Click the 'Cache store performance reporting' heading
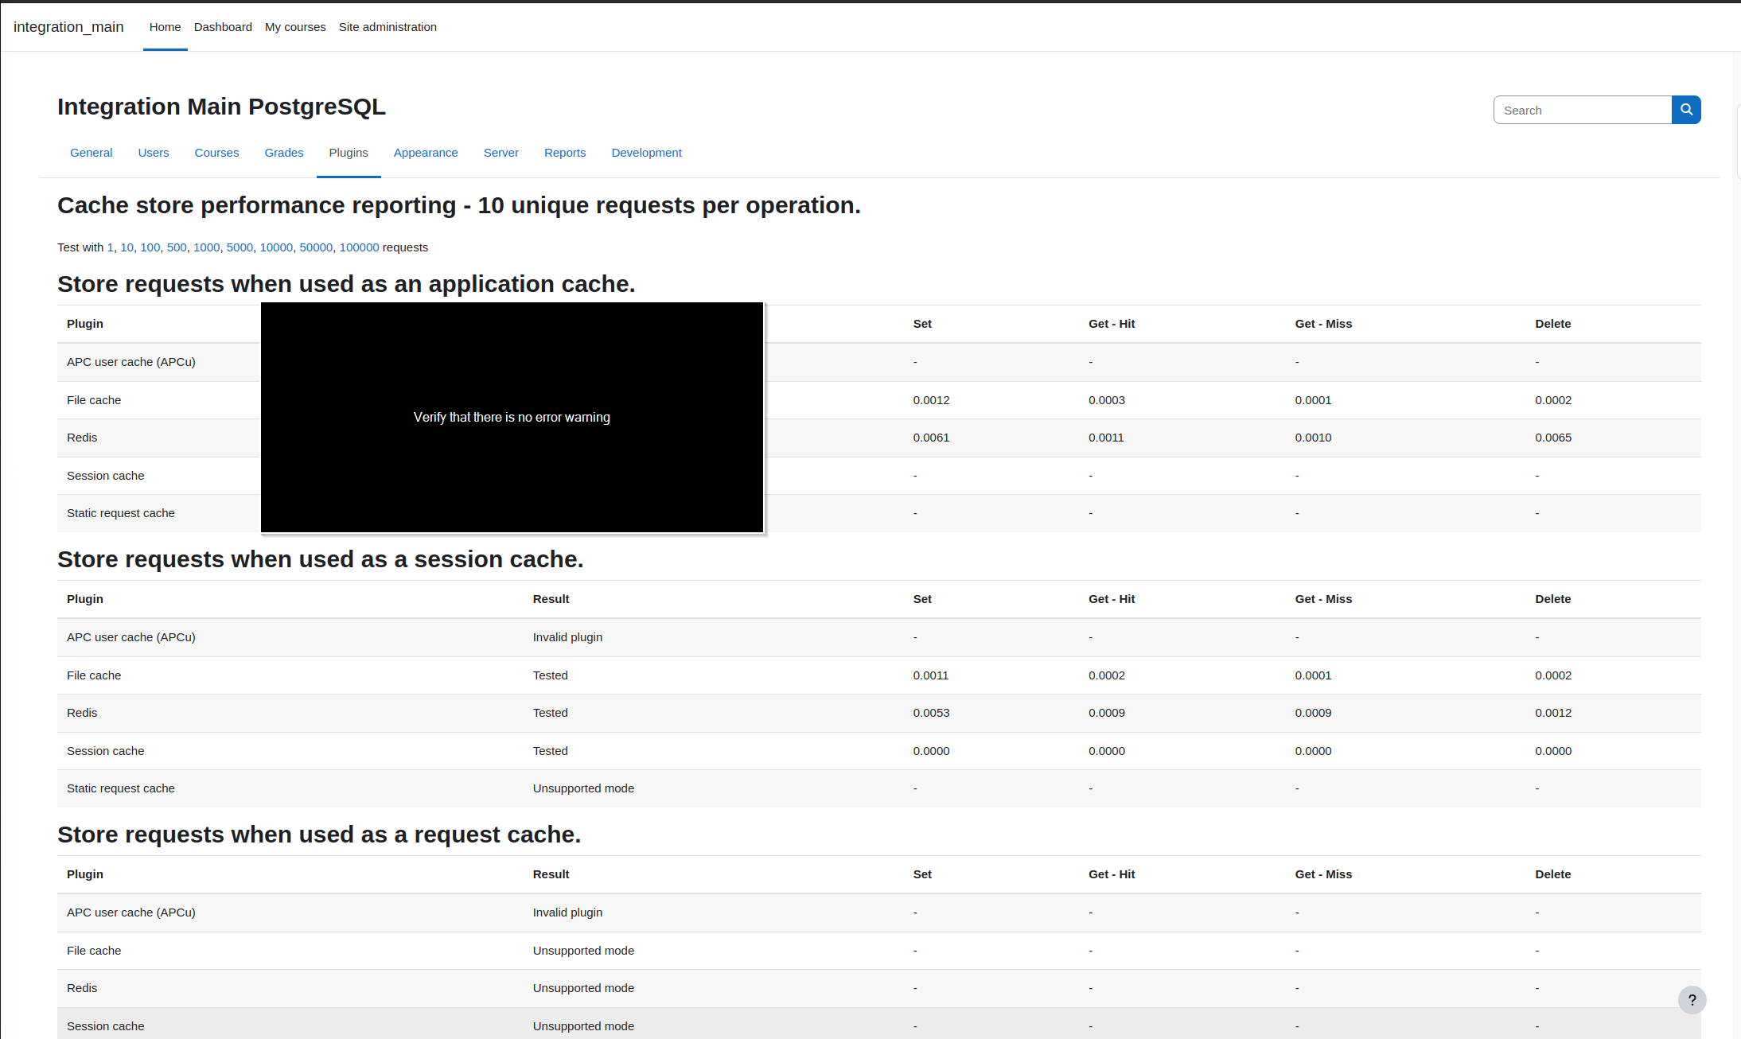Screen dimensions: 1741x1039 (459, 205)
